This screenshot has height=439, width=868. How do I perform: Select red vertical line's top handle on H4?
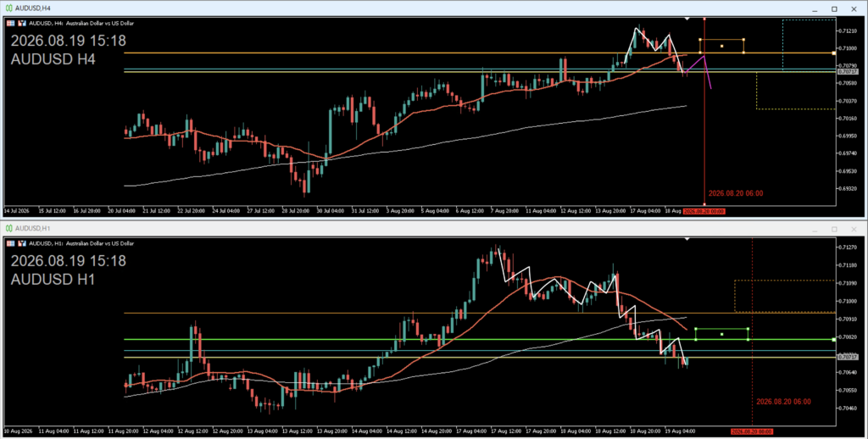(704, 19)
